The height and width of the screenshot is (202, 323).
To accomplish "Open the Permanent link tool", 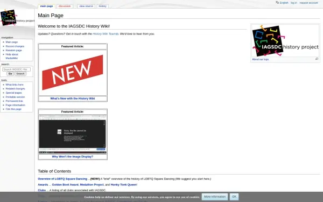I will pos(14,101).
